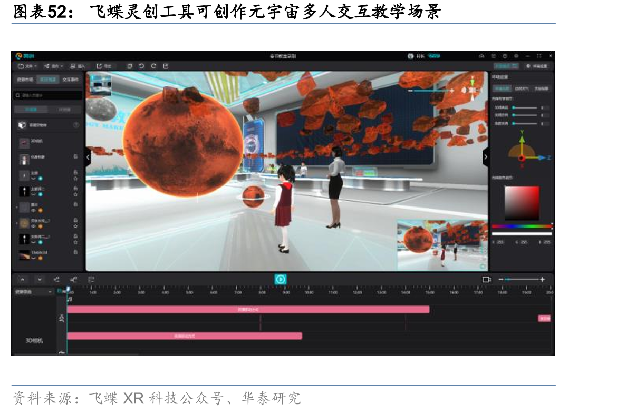
Task: Favorite the golden circular thumbnail row with star
Action: coord(76,226)
